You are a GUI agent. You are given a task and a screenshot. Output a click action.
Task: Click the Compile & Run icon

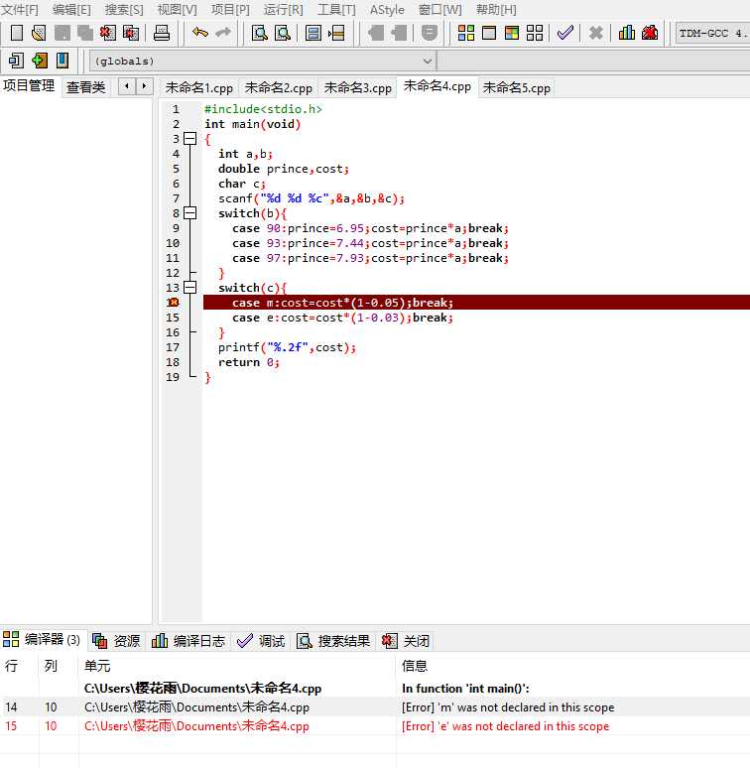(512, 33)
